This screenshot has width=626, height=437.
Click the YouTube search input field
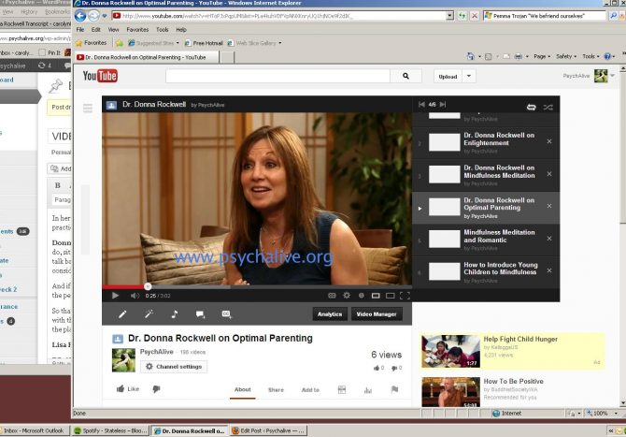click(x=277, y=76)
